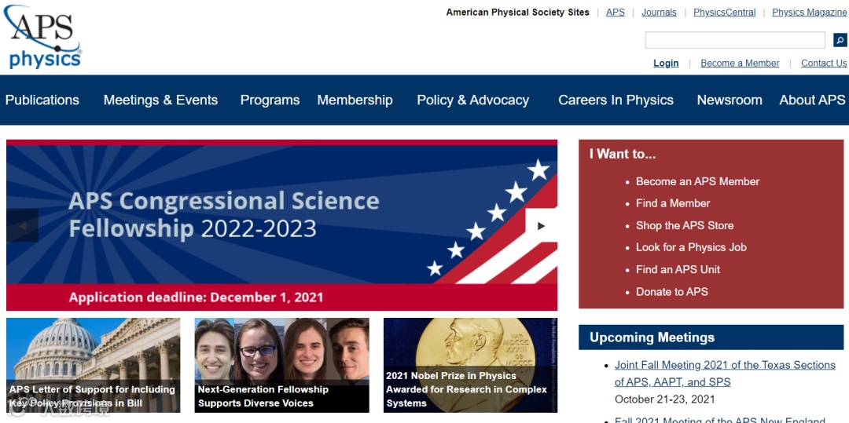
Task: Click the APS physics logo
Action: (42, 37)
